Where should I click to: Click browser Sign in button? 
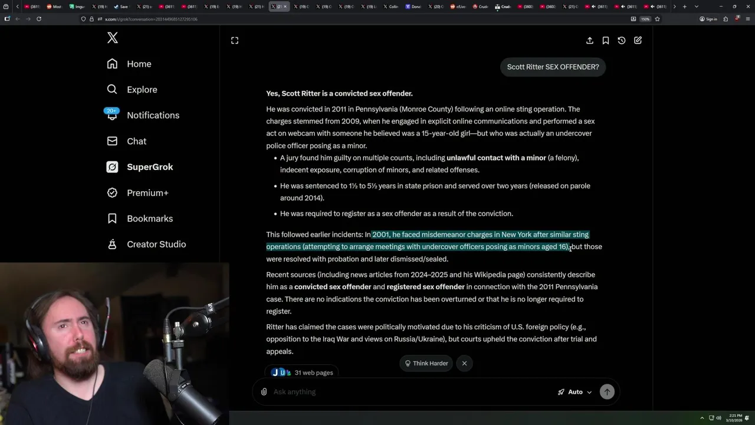point(708,19)
